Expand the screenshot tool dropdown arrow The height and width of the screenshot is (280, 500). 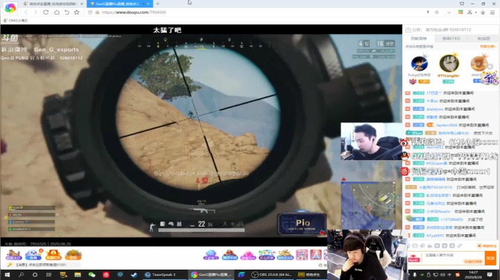pyautogui.click(x=476, y=12)
